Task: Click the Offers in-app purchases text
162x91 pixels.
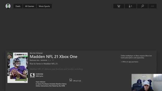Action: 130,62
